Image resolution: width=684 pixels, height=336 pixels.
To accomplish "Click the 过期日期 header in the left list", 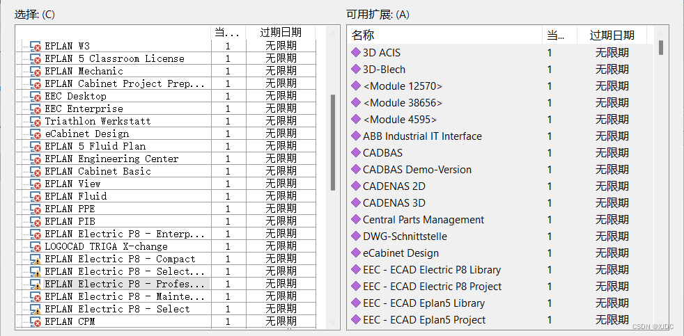I will [281, 33].
